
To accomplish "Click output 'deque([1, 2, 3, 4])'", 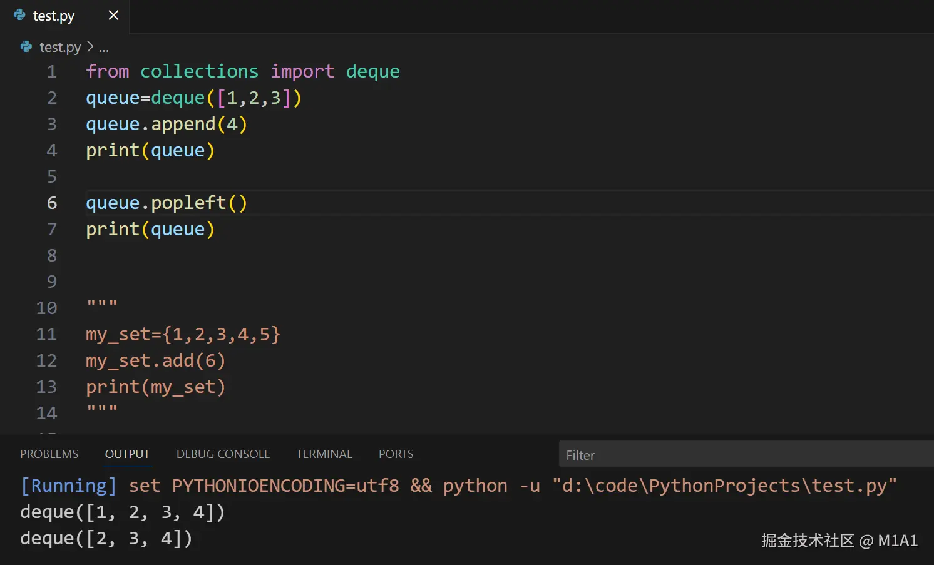I will pos(123,512).
